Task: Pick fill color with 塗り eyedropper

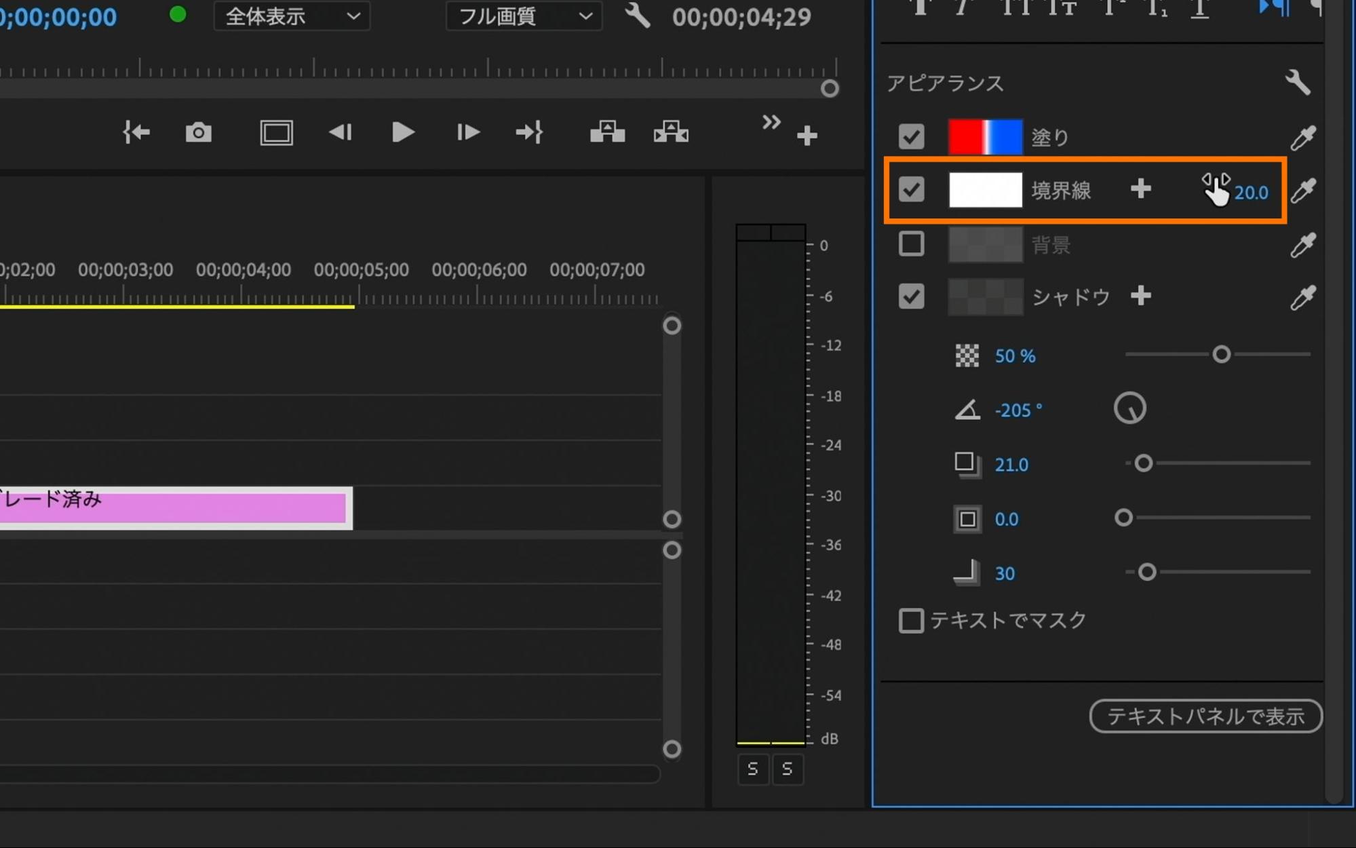Action: pos(1302,138)
